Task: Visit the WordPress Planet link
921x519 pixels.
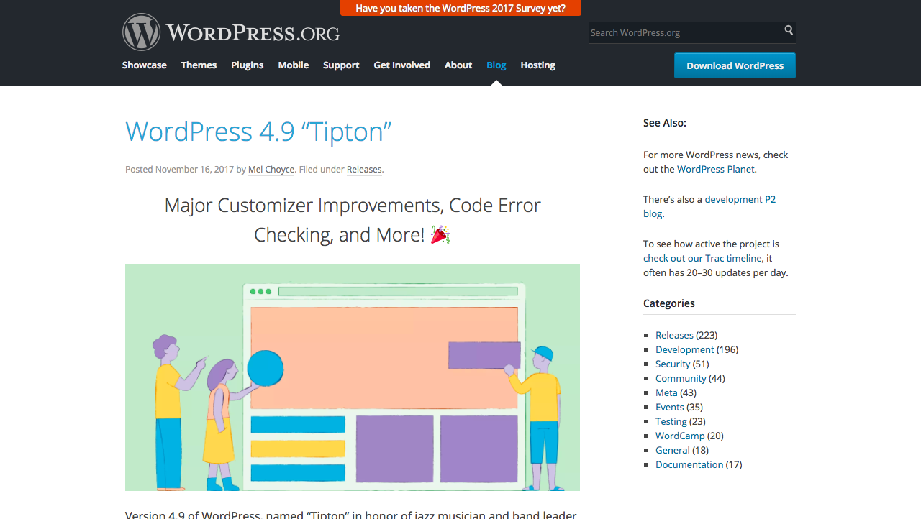Action: [716, 170]
